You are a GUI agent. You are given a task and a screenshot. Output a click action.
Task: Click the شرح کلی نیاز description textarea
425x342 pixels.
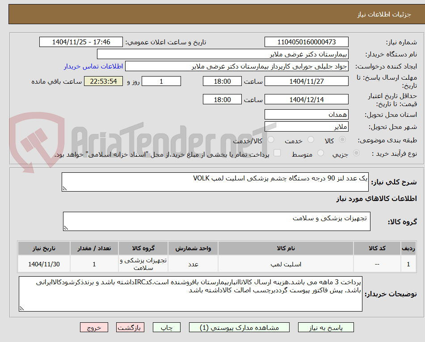pos(215,182)
